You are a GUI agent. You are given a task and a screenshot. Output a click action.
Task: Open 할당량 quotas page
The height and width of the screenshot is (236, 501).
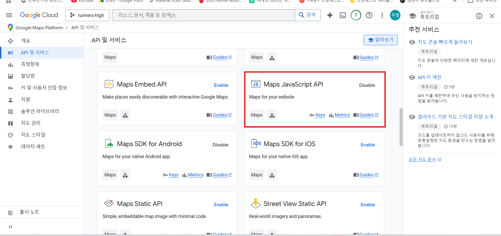pyautogui.click(x=42, y=76)
